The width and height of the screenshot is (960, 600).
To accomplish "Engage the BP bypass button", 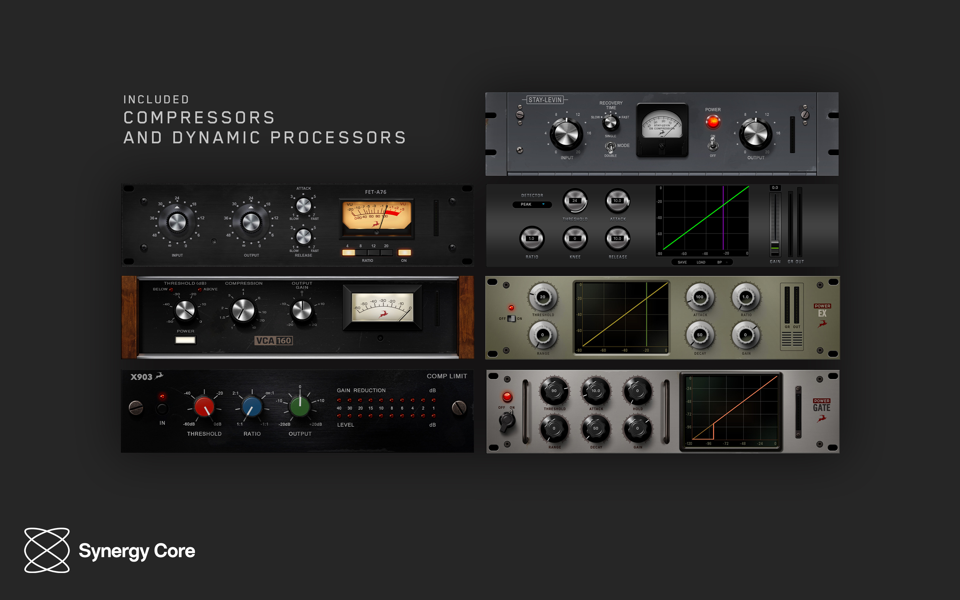I will (x=720, y=262).
